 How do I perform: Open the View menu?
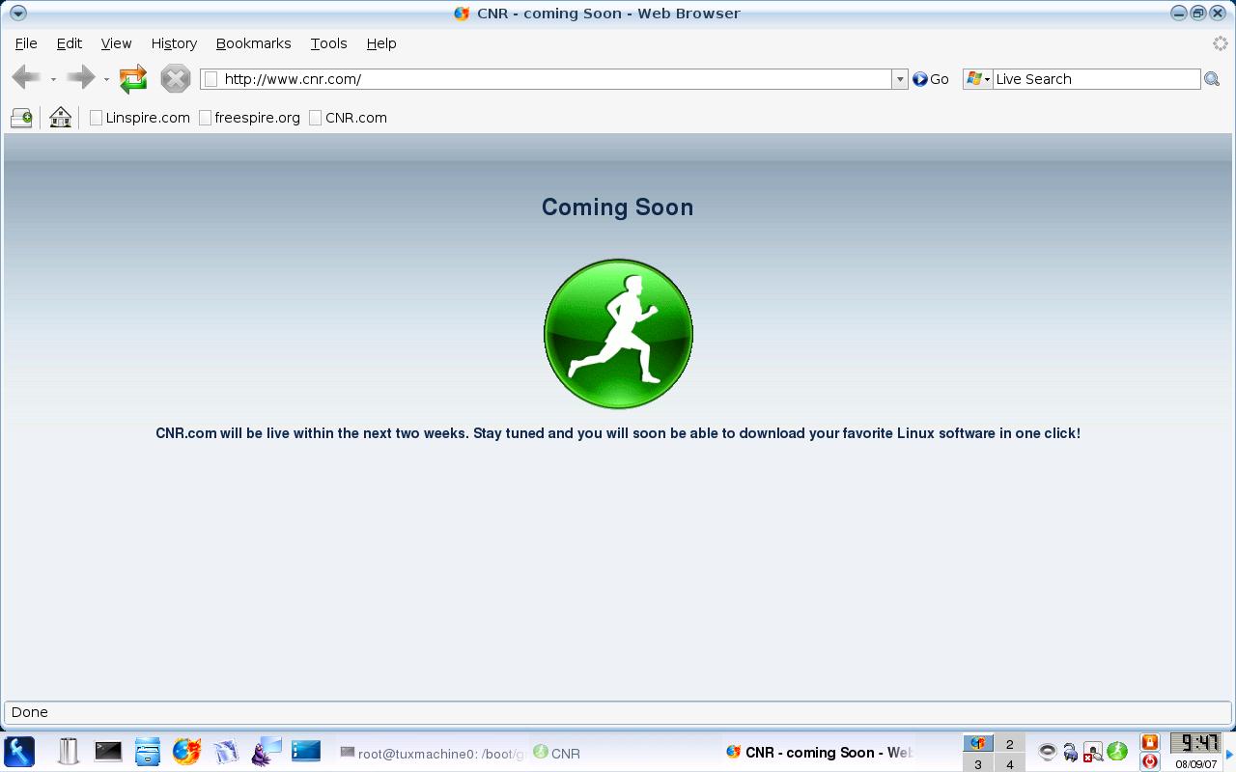pyautogui.click(x=116, y=43)
